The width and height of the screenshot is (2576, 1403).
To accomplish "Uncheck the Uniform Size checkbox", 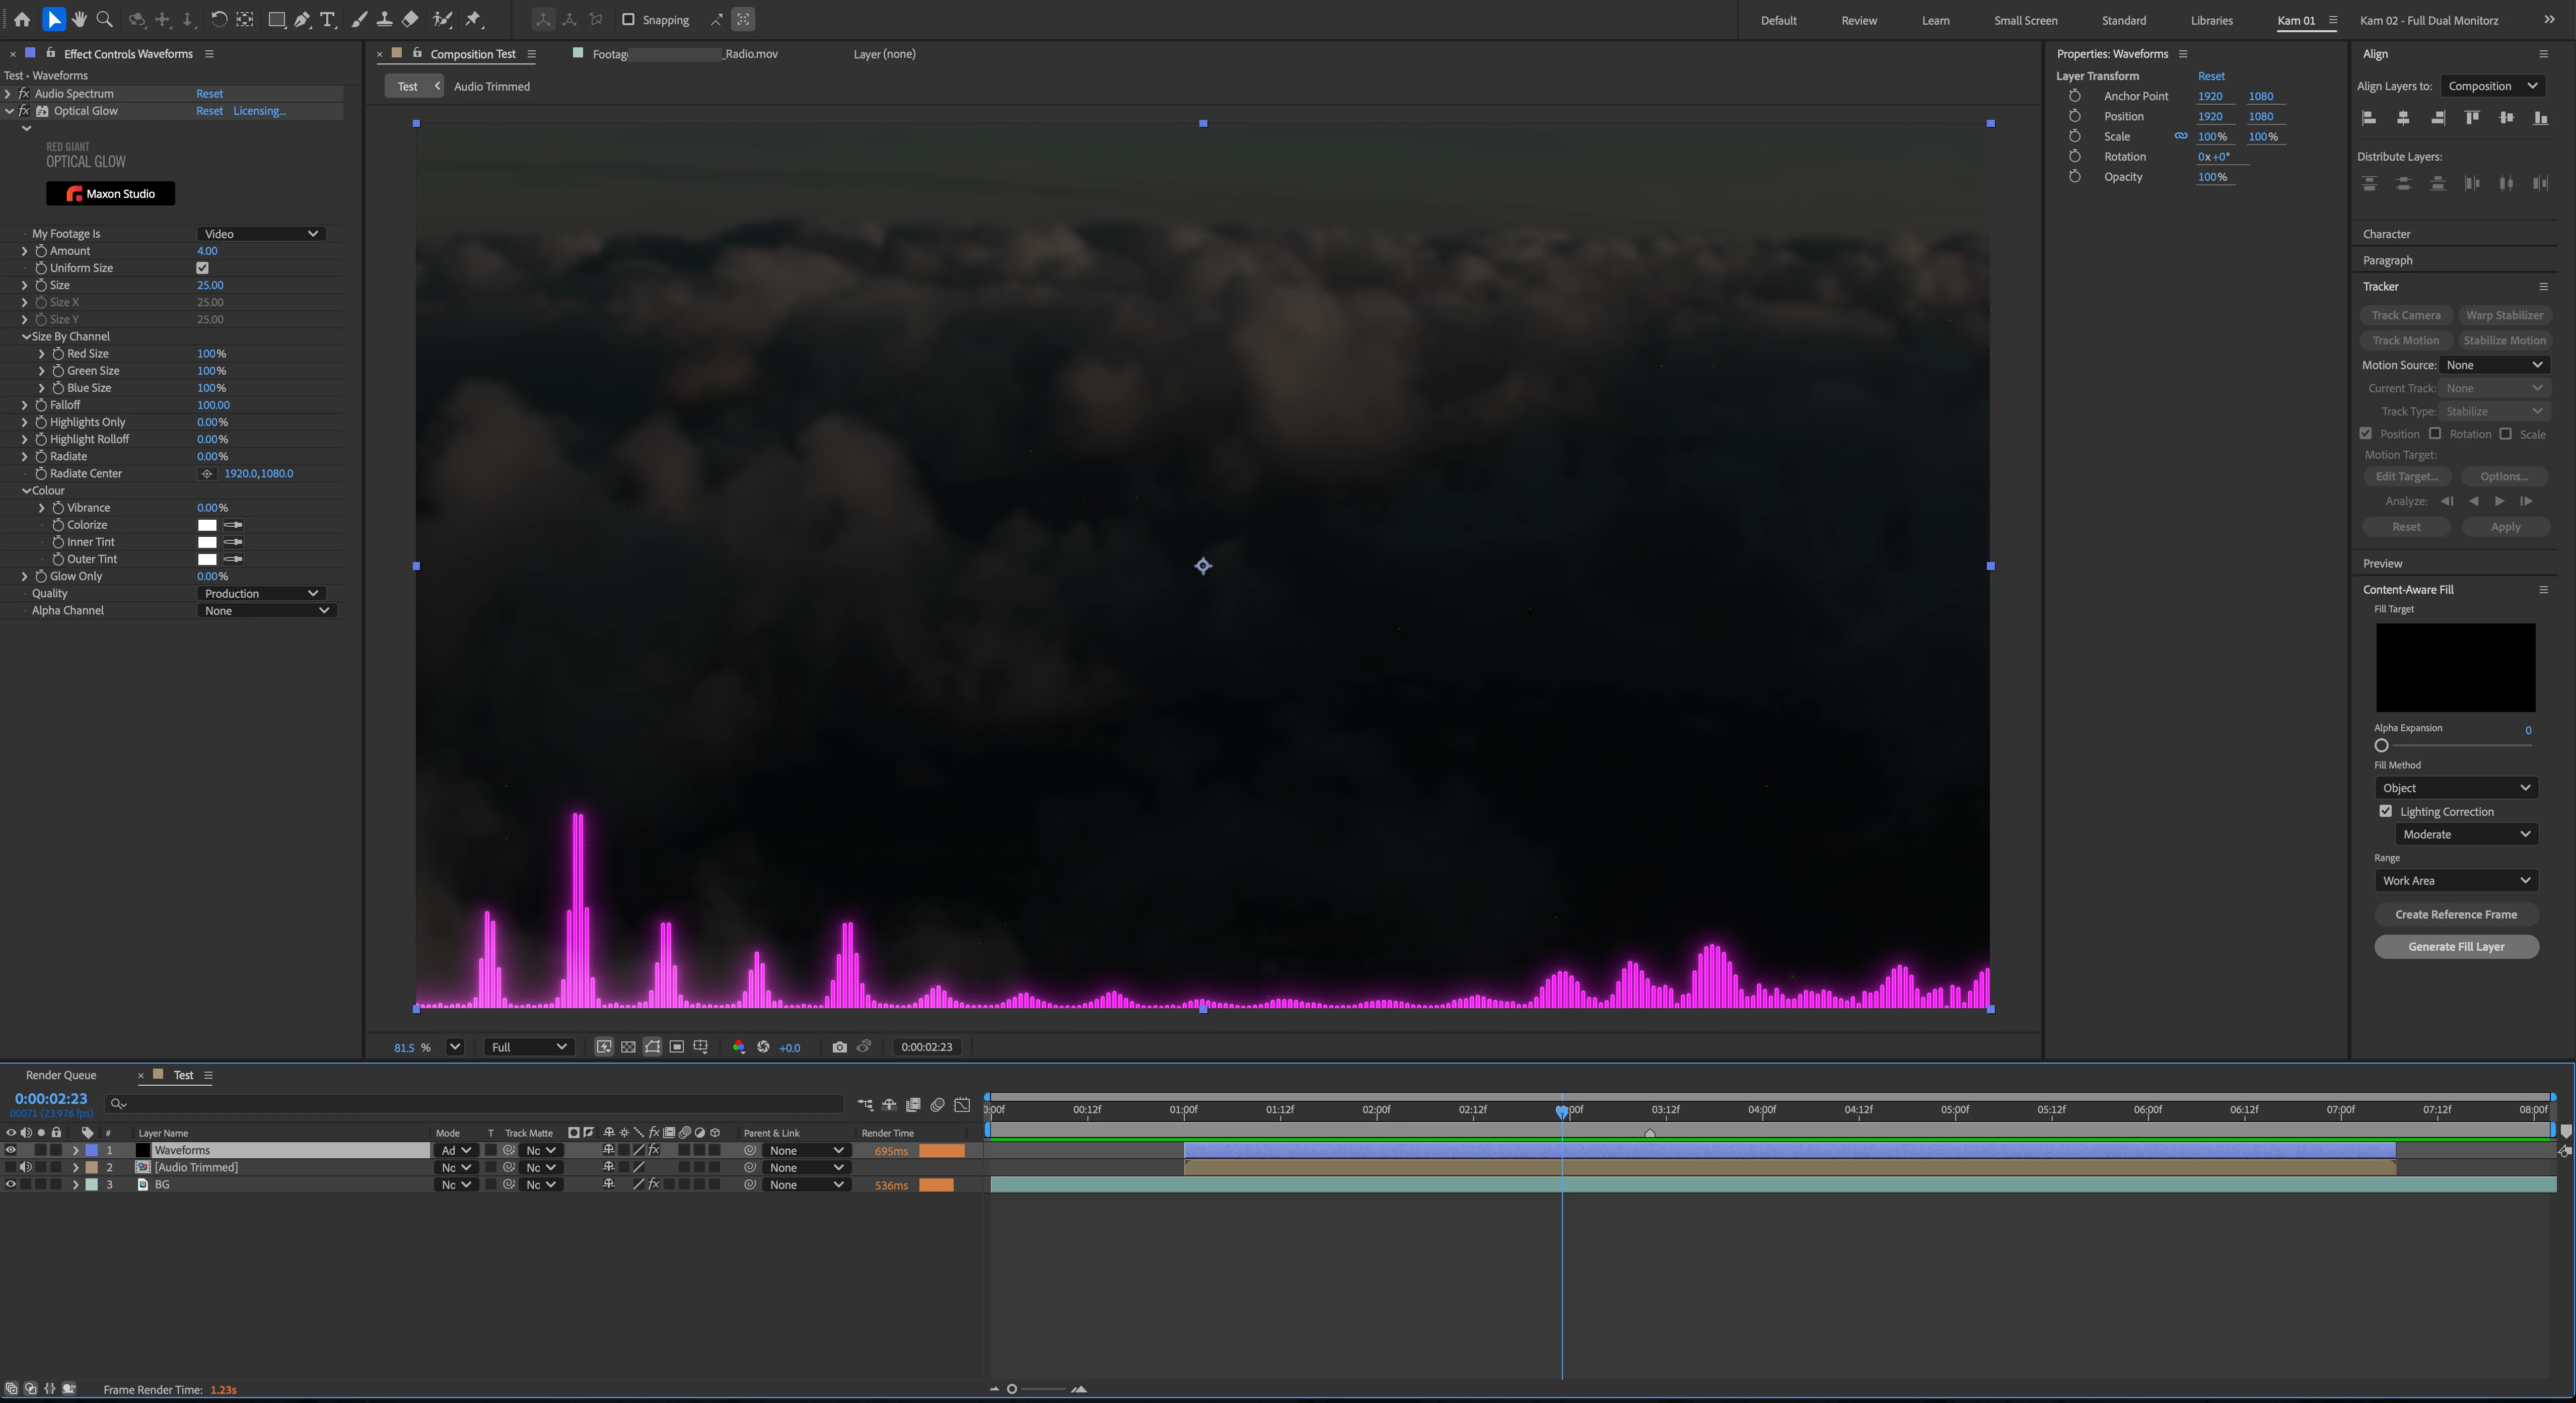I will click(203, 268).
